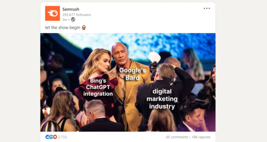The width and height of the screenshot is (267, 142).
Task: Click the shiny disco ball in image corner
Action: (50, 126)
